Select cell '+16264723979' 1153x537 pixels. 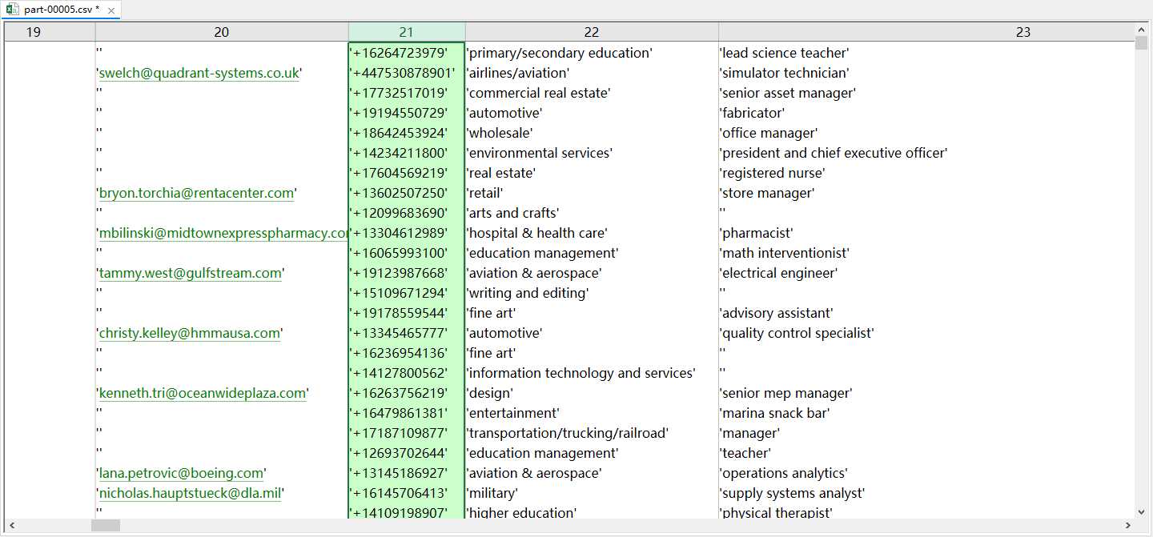(x=407, y=53)
